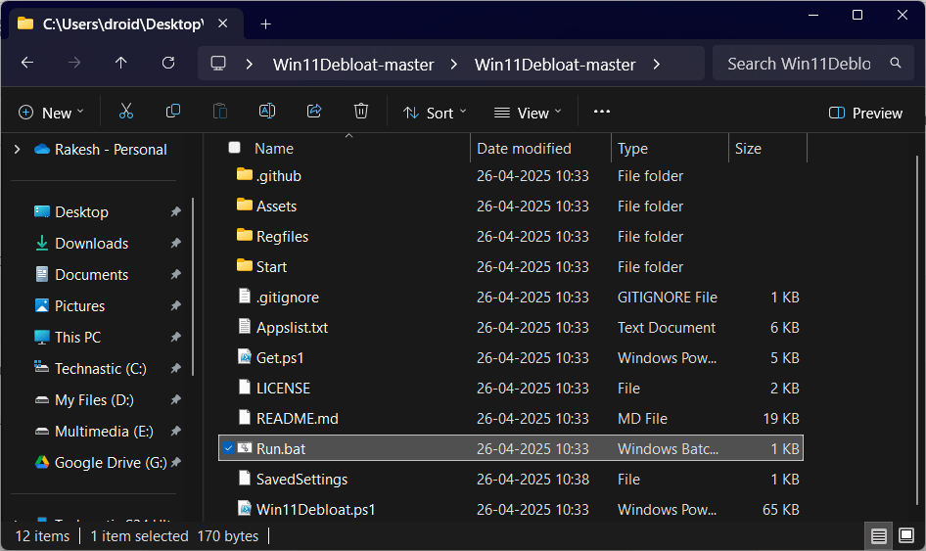Add a new tab with plus button
Viewport: 926px width, 551px height.
265,24
